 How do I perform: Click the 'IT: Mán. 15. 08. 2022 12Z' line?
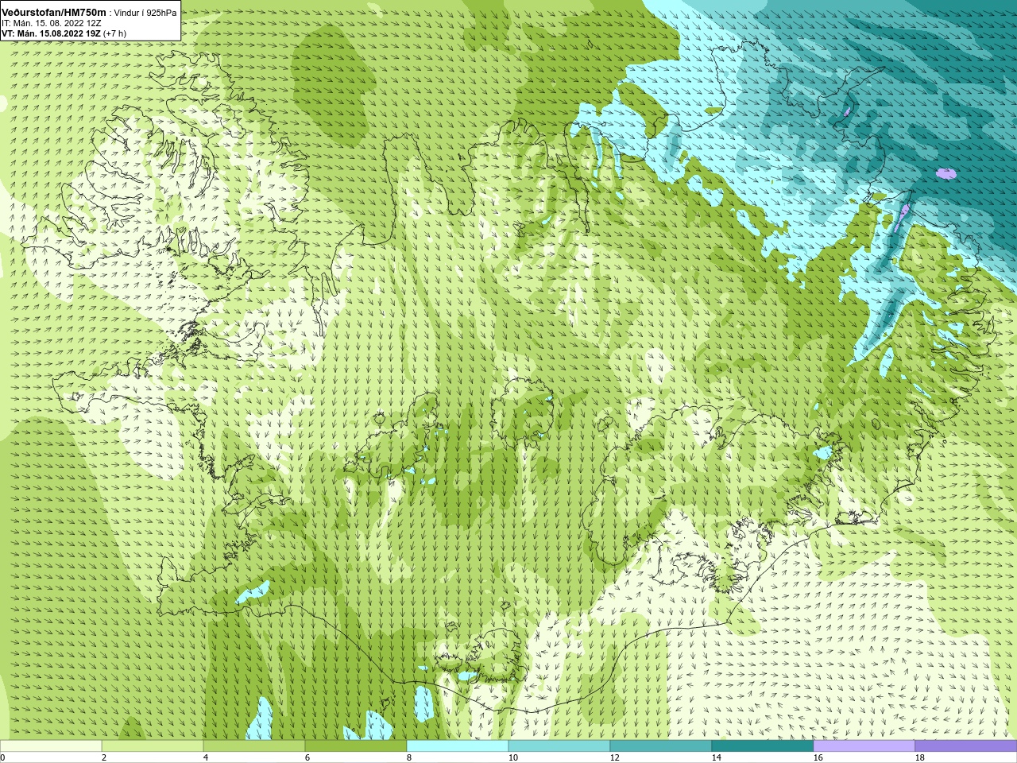(x=52, y=23)
